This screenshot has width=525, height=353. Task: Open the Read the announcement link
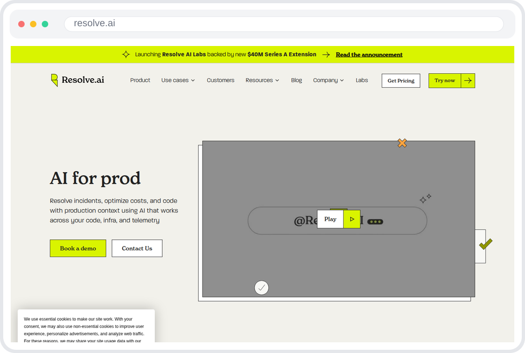369,55
